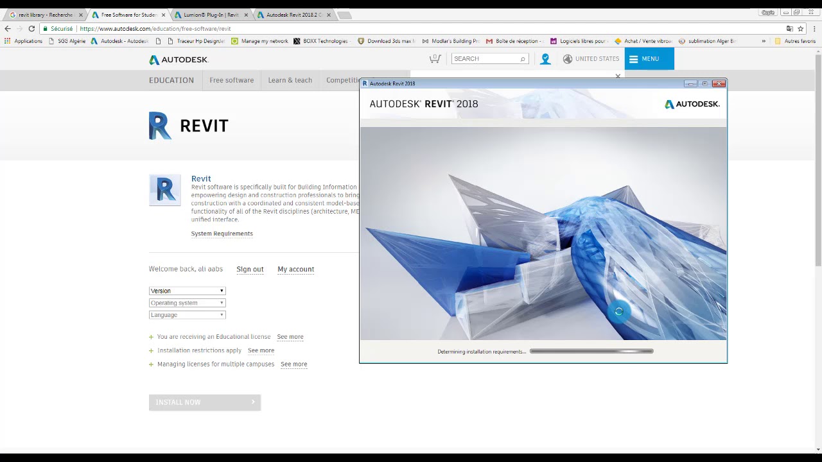Viewport: 822px width, 462px height.
Task: Expand Managing licenses for multiple campuses plus
Action: pos(152,364)
